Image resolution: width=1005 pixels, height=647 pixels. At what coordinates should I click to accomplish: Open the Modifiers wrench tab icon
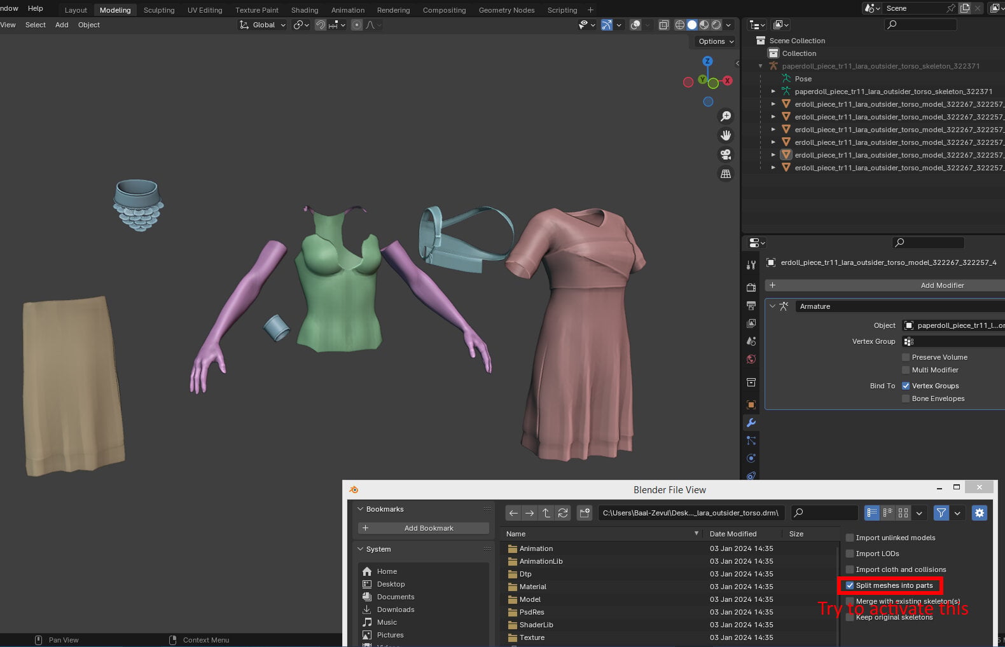[x=751, y=423]
